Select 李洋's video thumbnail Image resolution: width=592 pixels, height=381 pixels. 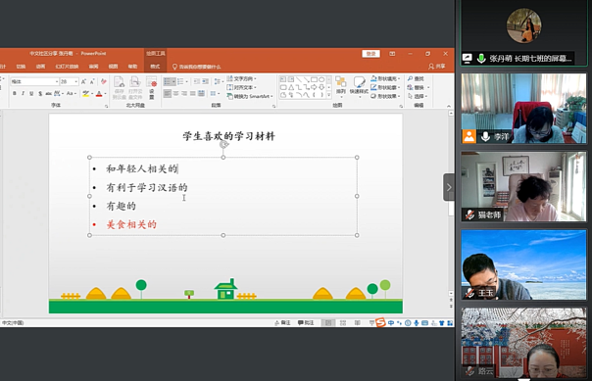[523, 109]
